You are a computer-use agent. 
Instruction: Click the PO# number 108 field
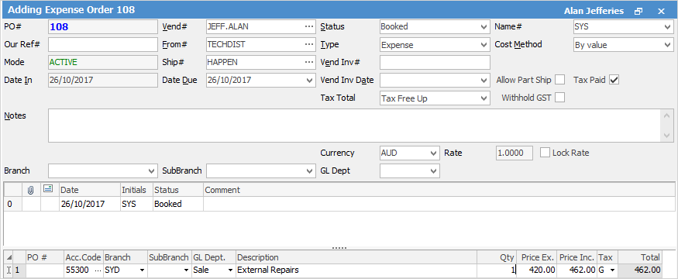[x=103, y=27]
